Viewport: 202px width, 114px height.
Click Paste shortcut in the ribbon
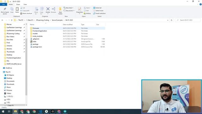point(26,13)
